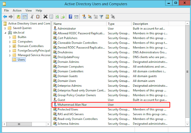Image resolution: width=191 pixels, height=133 pixels.
Task: Go up one level with folder-arrow icon
Action: coord(19,17)
